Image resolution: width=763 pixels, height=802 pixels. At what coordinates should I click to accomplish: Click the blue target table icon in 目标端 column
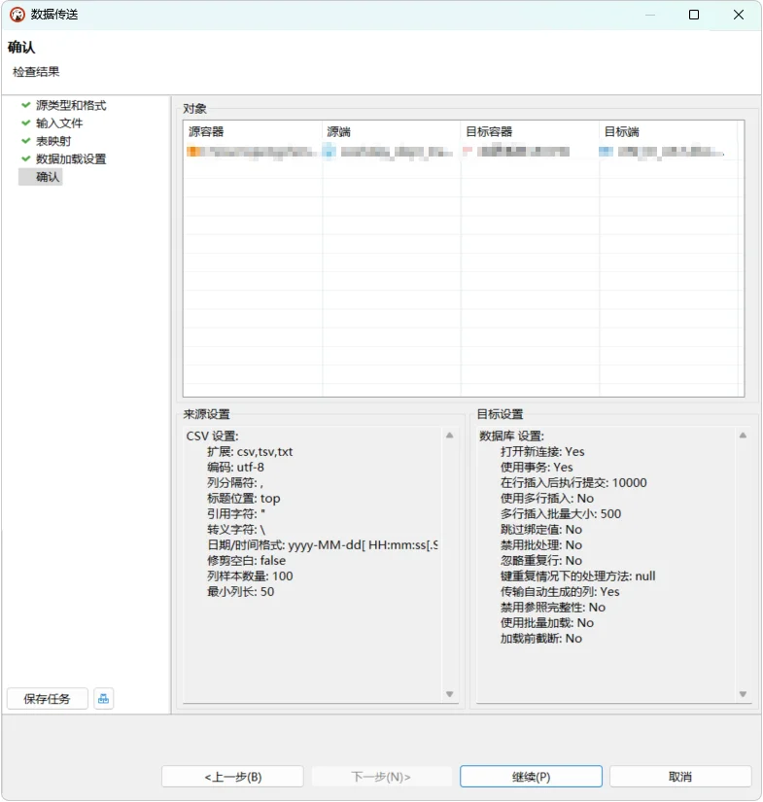pyautogui.click(x=606, y=152)
